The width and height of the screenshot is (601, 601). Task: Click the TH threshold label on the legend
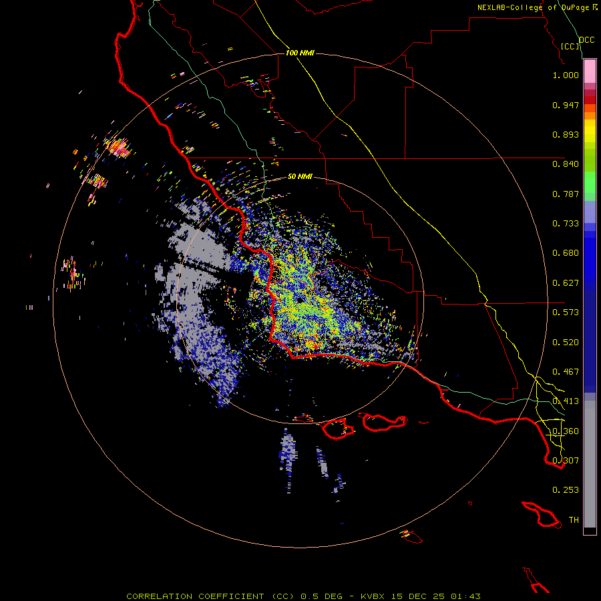point(574,520)
